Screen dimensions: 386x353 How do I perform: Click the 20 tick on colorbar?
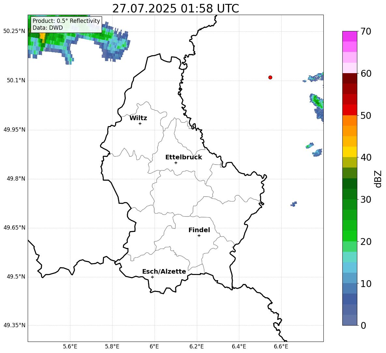(x=366, y=242)
